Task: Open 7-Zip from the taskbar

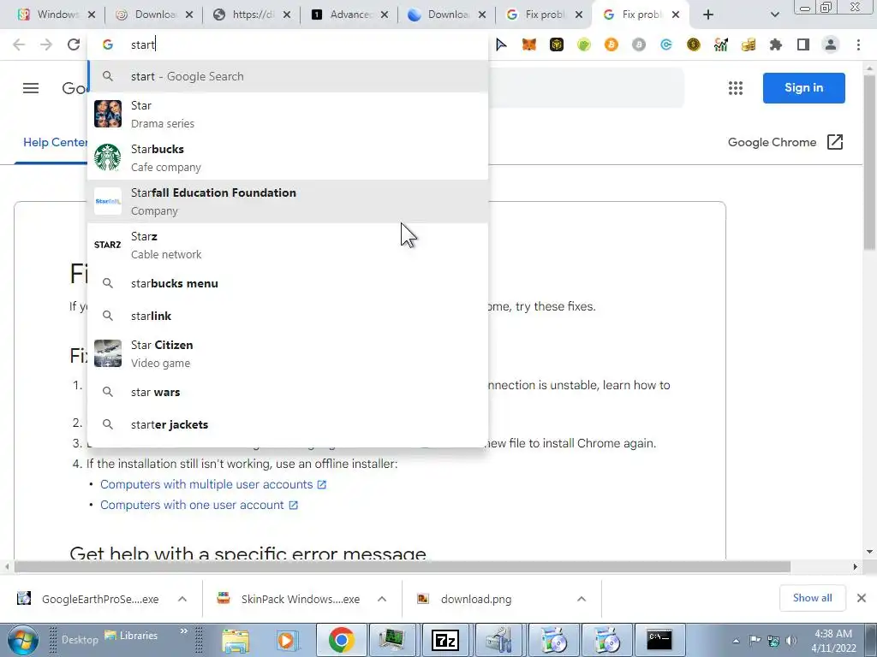Action: click(x=445, y=640)
